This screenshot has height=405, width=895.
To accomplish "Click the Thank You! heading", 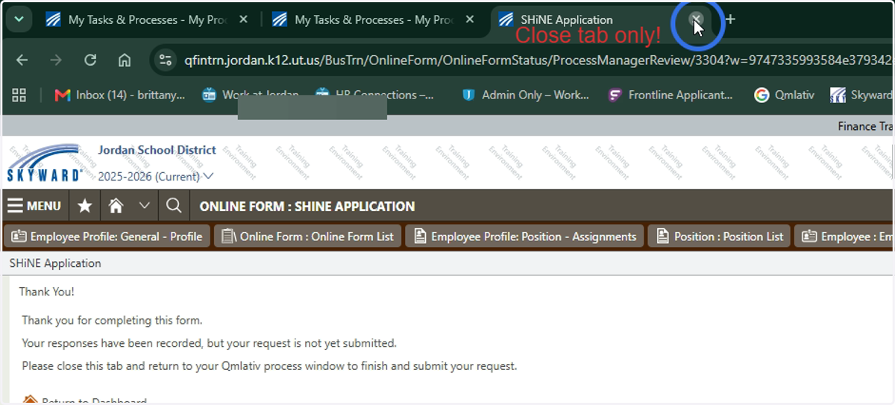I will click(x=47, y=292).
